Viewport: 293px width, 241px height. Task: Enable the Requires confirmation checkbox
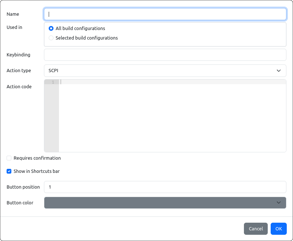coord(9,158)
